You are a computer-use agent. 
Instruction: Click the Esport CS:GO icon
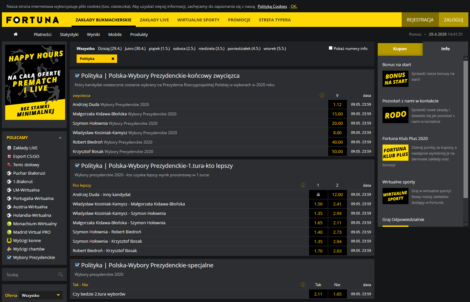tap(9, 156)
